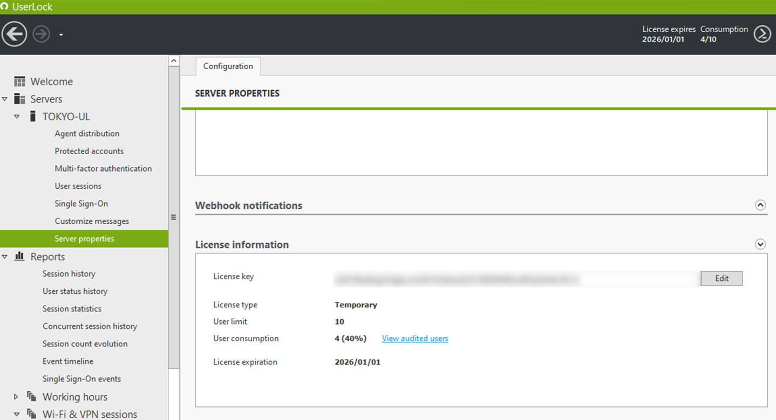Click the TOKYO-UL server icon
776x420 pixels.
pyautogui.click(x=33, y=116)
